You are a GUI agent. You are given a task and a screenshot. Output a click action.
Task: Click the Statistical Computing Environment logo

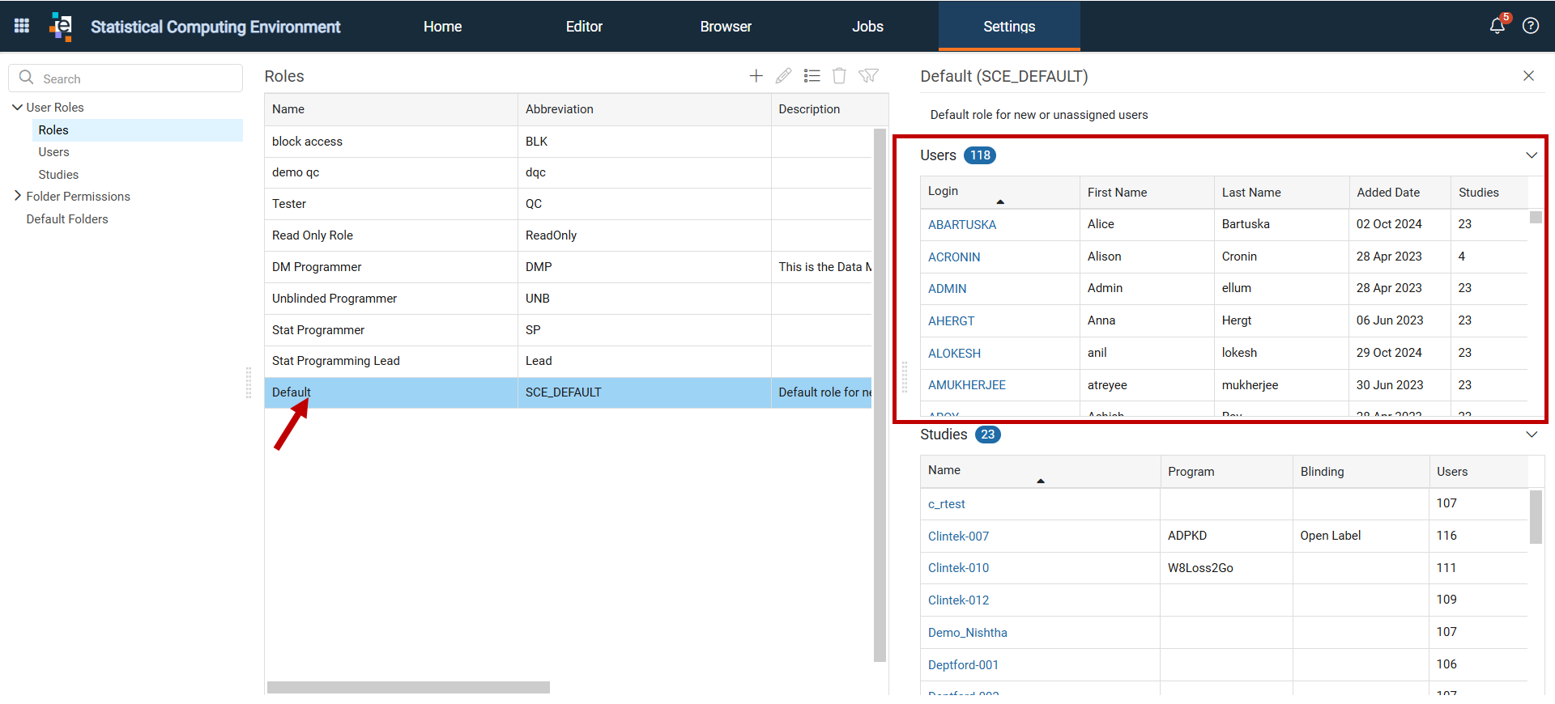pyautogui.click(x=62, y=26)
